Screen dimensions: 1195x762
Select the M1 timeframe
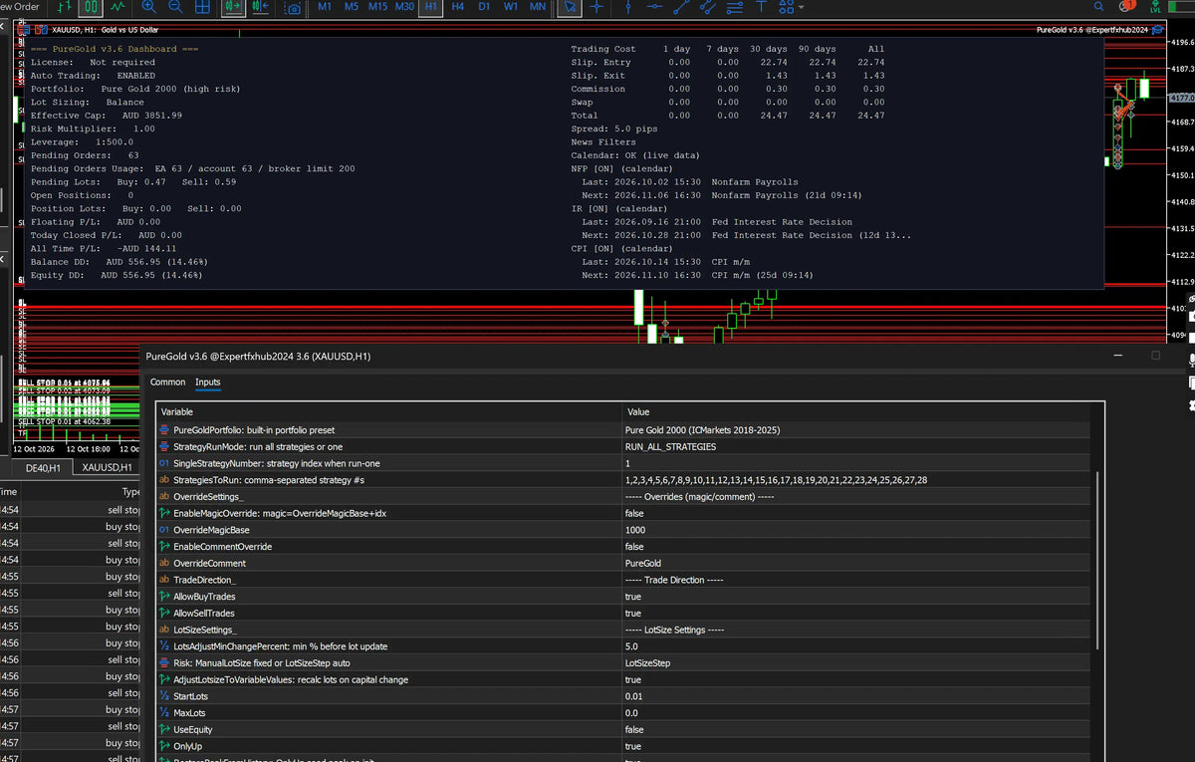coord(325,7)
